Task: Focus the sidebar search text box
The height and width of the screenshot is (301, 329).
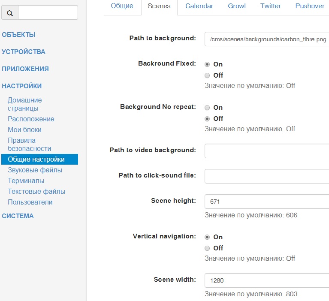Action: [x=48, y=13]
